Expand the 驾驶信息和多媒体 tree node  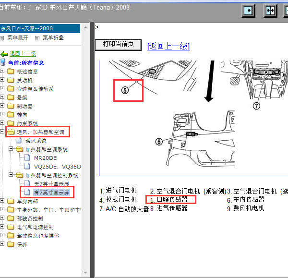click(x=2, y=235)
